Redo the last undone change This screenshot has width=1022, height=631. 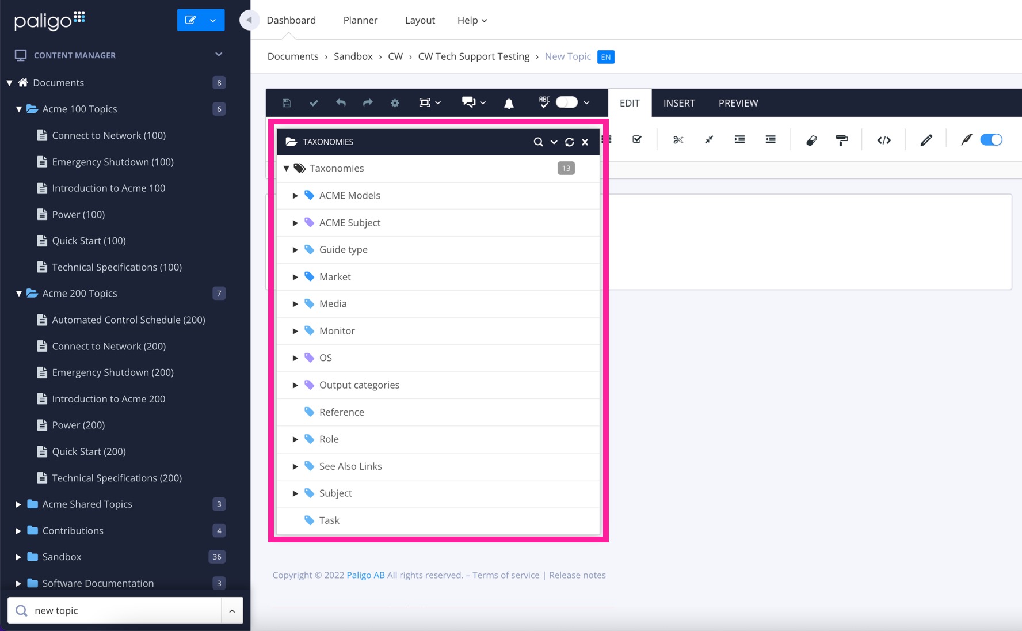368,102
